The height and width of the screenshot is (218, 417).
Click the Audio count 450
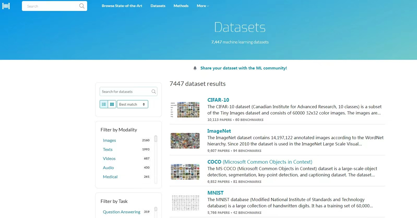tap(147, 168)
